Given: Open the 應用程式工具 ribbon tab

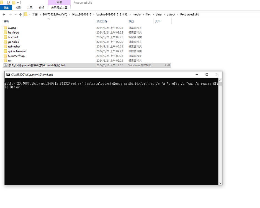Looking at the screenshot, I should click(x=59, y=8).
